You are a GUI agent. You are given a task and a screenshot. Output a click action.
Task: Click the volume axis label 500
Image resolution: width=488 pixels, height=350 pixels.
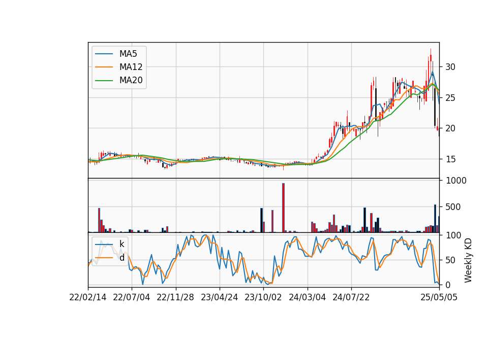[x=453, y=207]
